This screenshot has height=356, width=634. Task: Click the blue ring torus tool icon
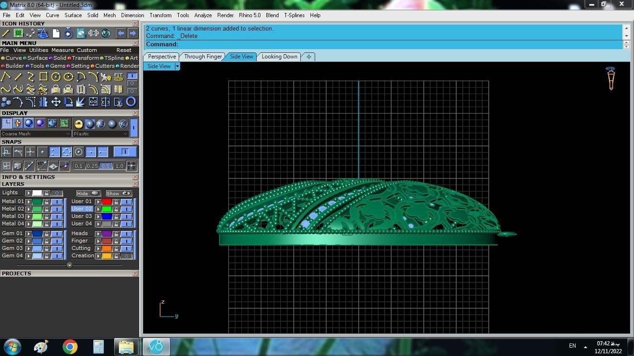[131, 102]
